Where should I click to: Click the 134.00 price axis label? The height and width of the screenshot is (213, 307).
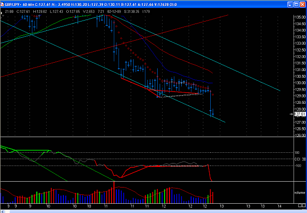tap(300, 30)
